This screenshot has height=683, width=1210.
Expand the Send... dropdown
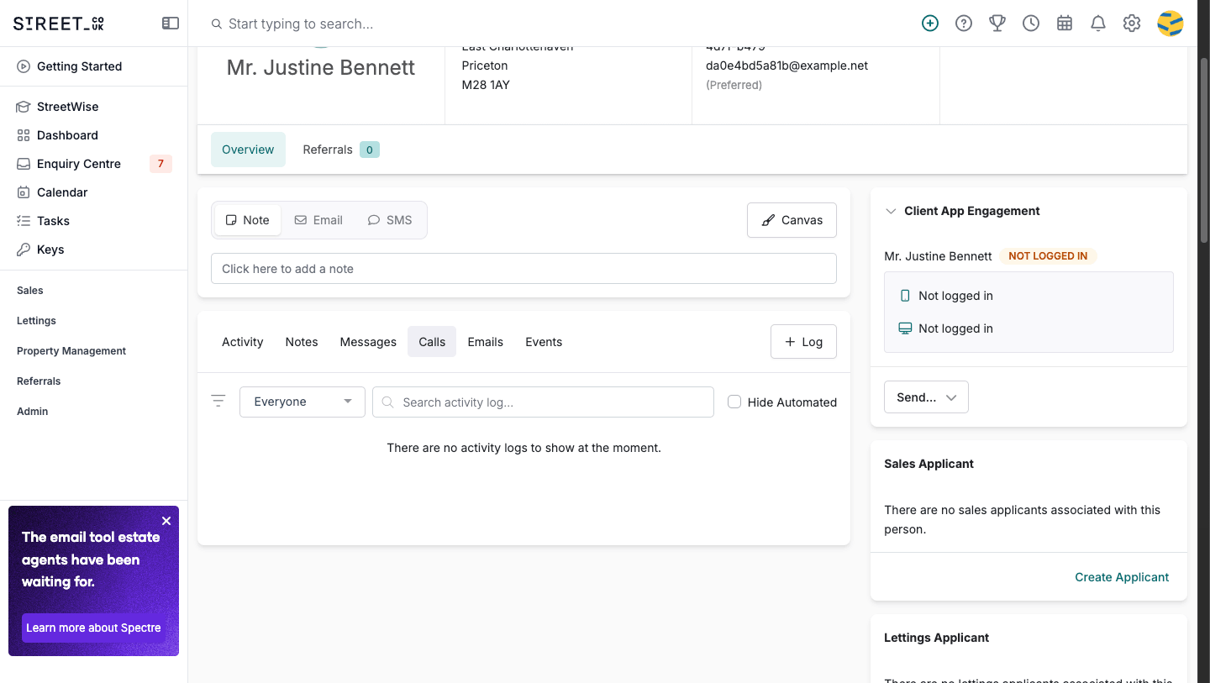tap(926, 397)
